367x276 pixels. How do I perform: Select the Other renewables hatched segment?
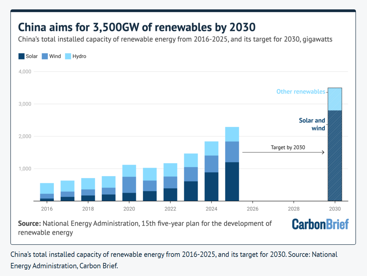point(335,99)
